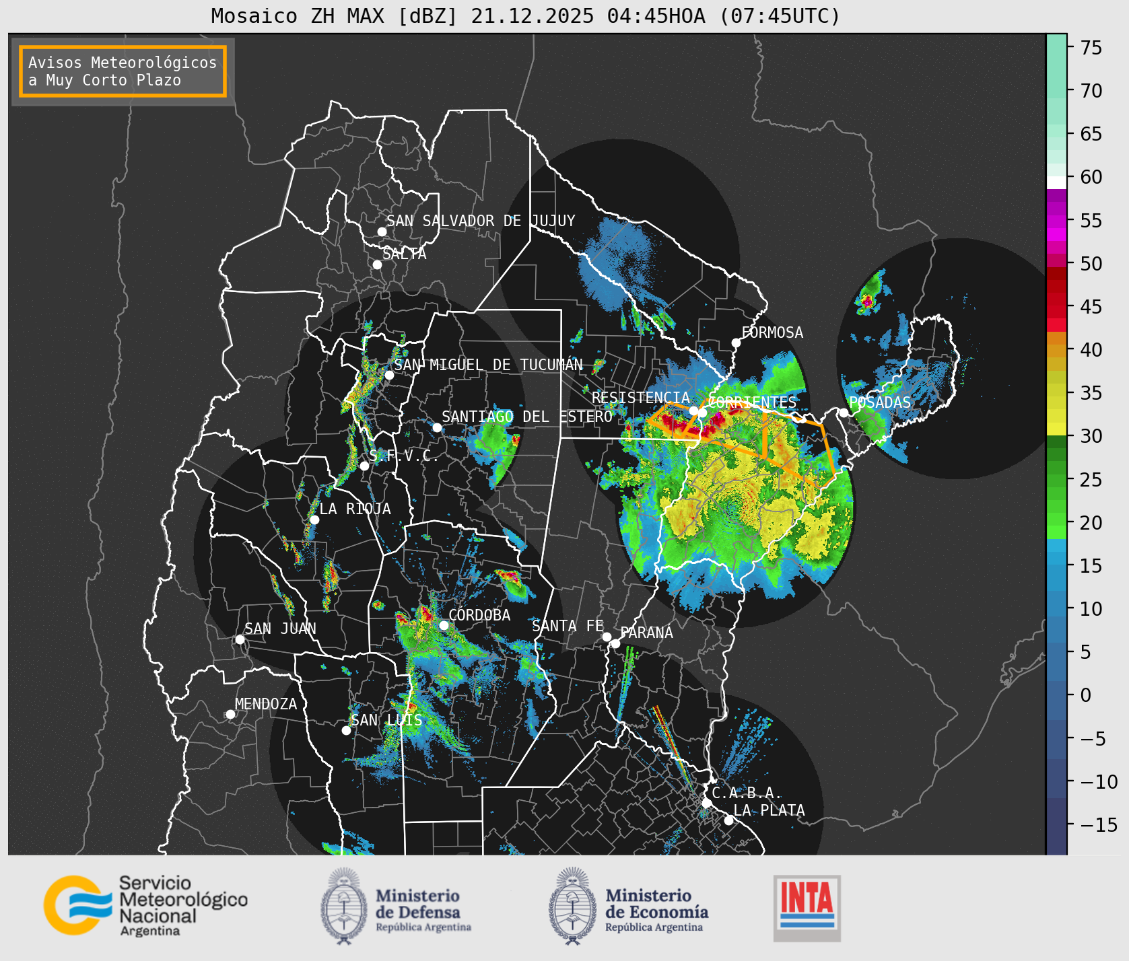The width and height of the screenshot is (1129, 961).
Task: Click the magenta storm core northwest of Posadas
Action: click(x=867, y=302)
